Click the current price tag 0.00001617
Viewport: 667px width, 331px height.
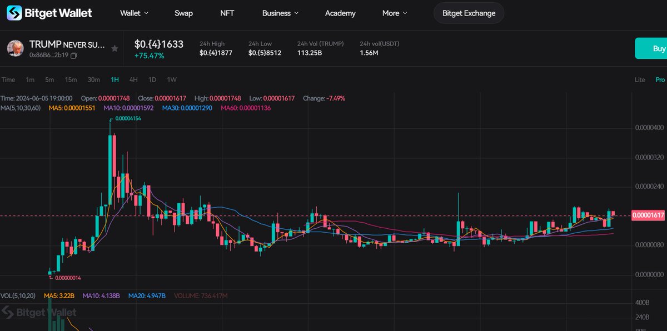[x=649, y=215]
